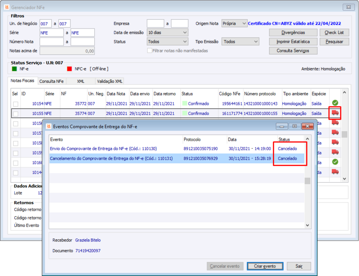Image resolution: width=359 pixels, height=276 pixels.
Task: Click the Divergências button
Action: pyautogui.click(x=293, y=33)
